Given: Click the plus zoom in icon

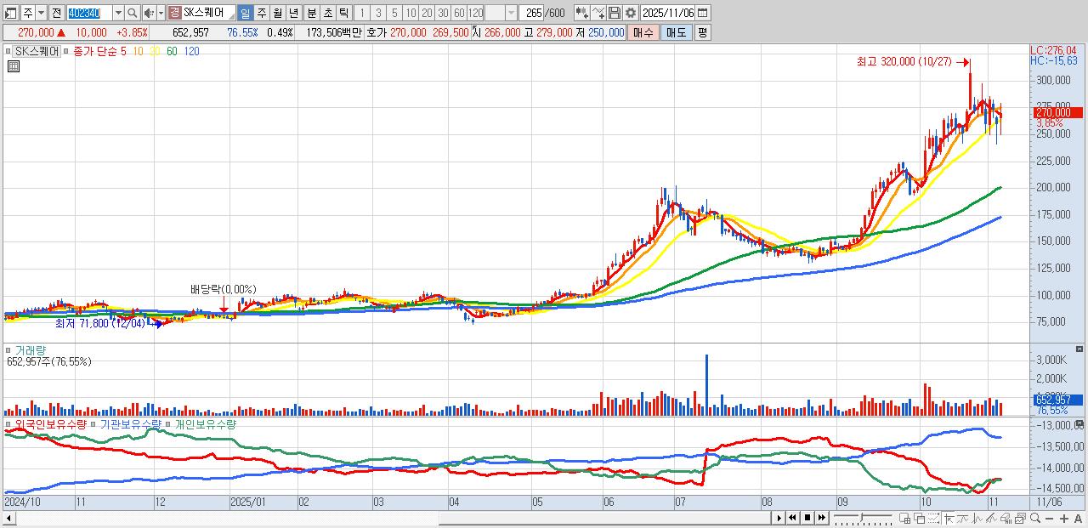Looking at the screenshot, I should (1064, 519).
